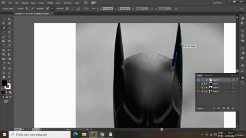Unlock Layer 1 with lock icon
The width and height of the screenshot is (246, 138).
coord(202,91)
